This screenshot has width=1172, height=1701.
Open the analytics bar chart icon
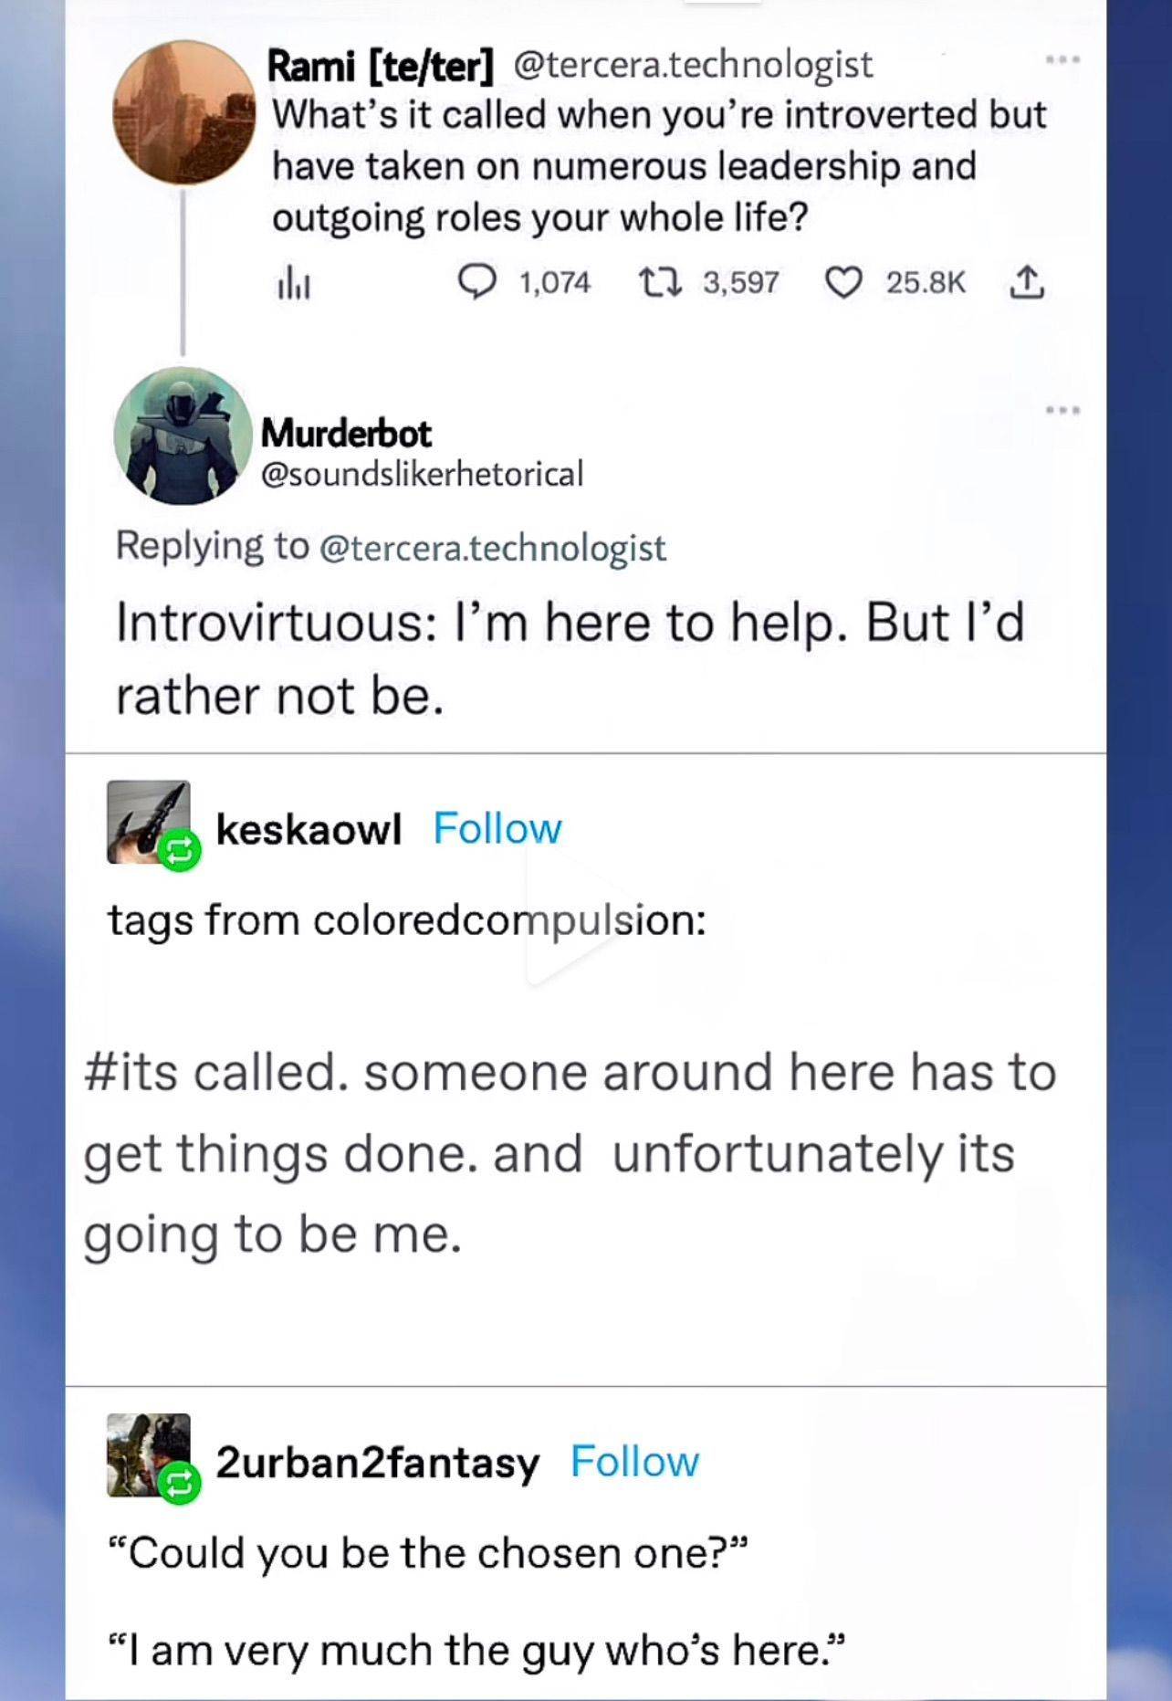[293, 285]
